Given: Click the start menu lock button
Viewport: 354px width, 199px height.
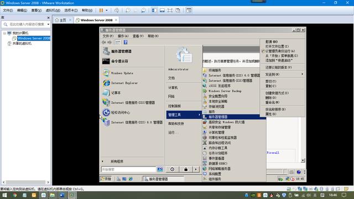Looking at the screenshot, I should (x=186, y=169).
